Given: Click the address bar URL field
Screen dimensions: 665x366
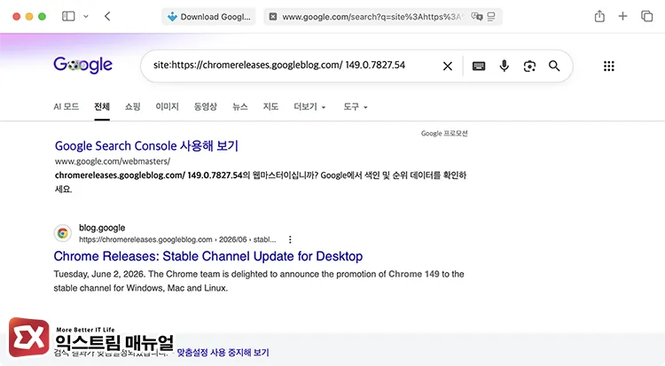Looking at the screenshot, I should click(372, 17).
